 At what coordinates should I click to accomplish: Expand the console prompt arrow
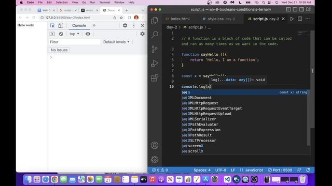51,57
